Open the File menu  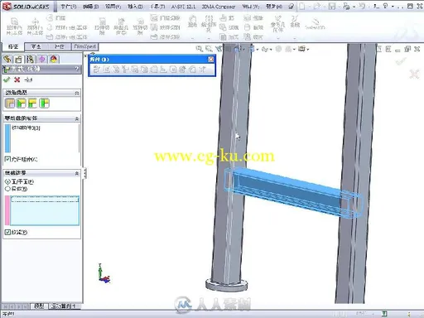point(68,7)
